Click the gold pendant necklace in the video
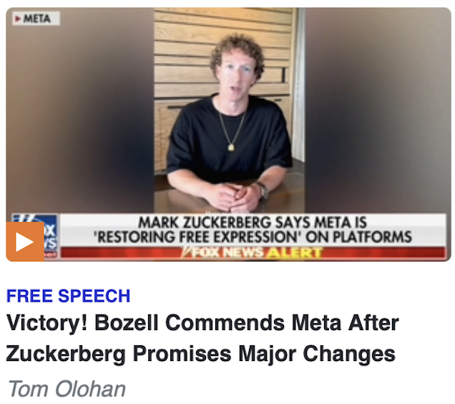 231,148
